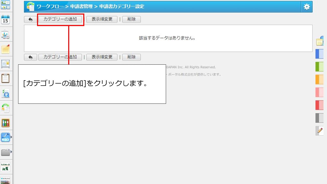Click the pencil edit icon on right
This screenshot has width=327, height=184.
[x=320, y=131]
